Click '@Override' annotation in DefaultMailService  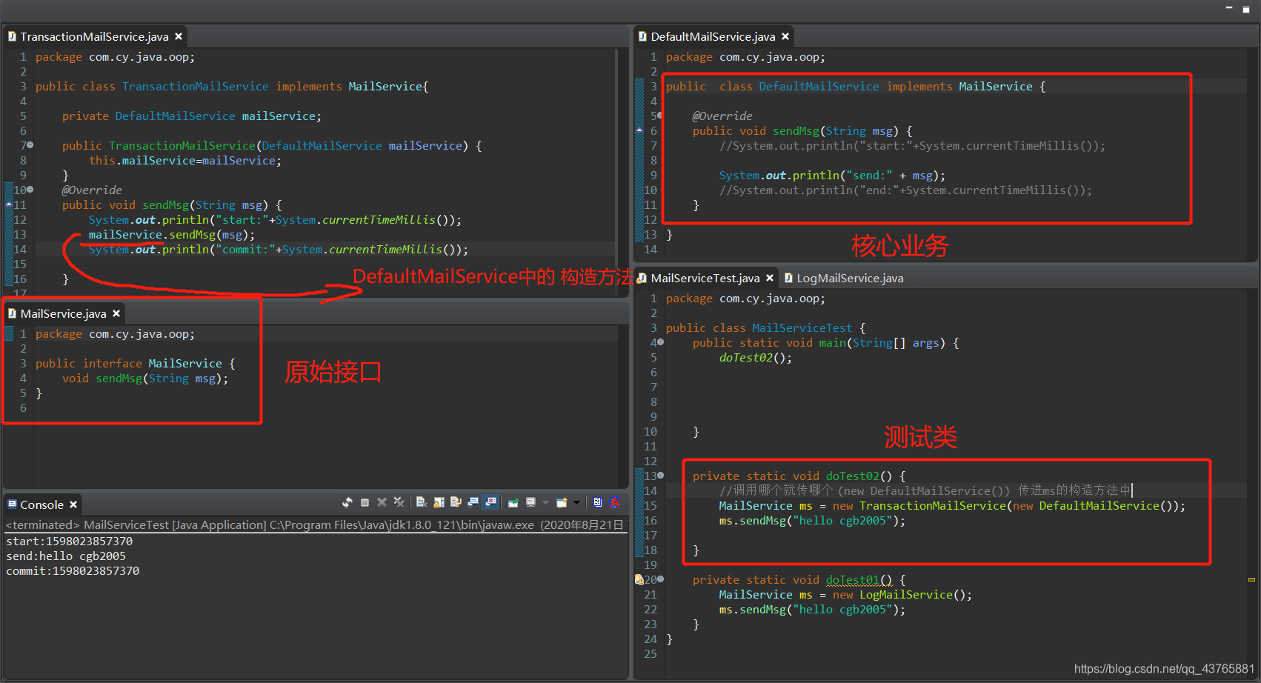(x=722, y=116)
